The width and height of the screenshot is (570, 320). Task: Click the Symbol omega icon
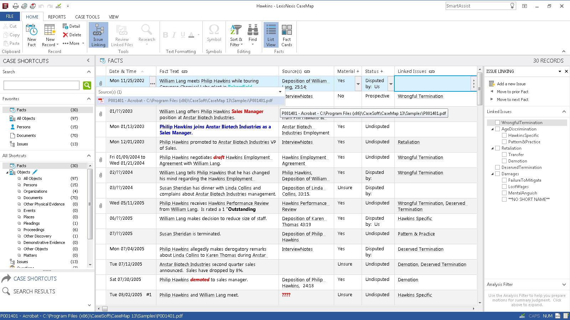tap(214, 30)
